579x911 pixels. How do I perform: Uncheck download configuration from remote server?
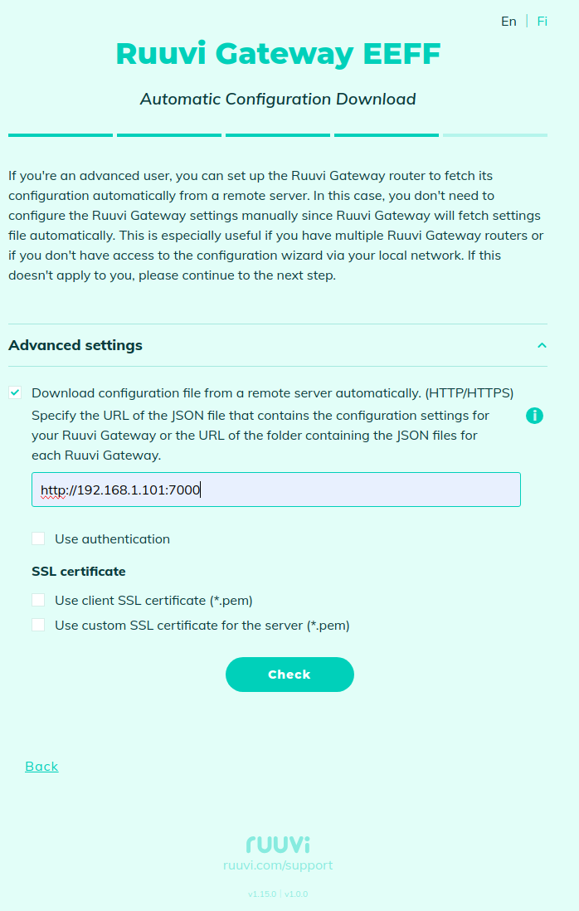point(16,393)
